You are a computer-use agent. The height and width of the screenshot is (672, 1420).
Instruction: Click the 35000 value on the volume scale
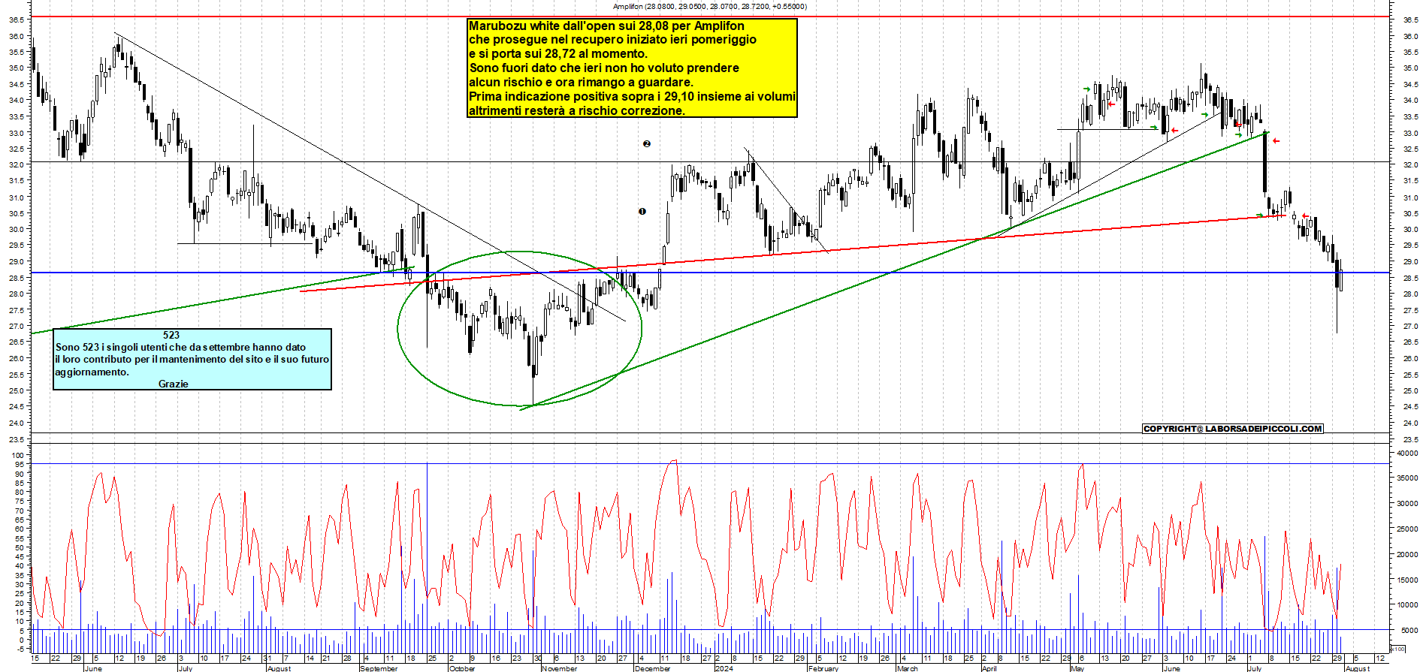(1407, 478)
